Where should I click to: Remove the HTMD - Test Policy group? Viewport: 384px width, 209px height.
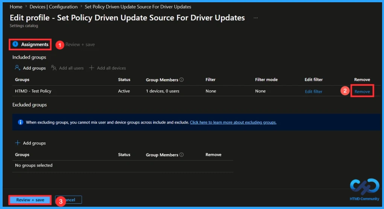click(x=362, y=92)
